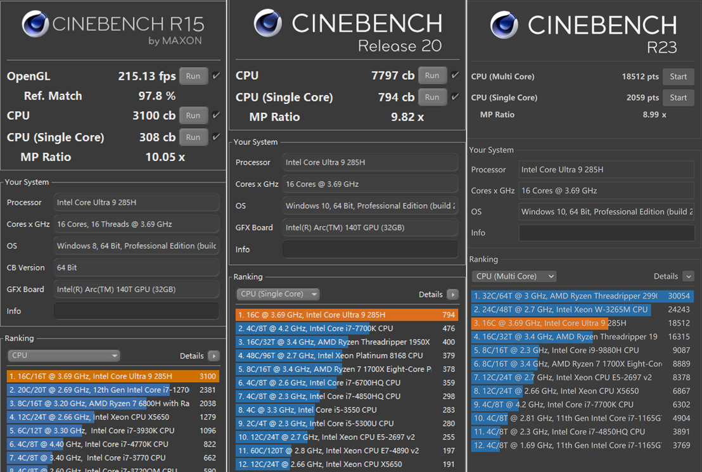Click the Cinebench R23 sphere logo
The image size is (702, 472).
(x=504, y=25)
